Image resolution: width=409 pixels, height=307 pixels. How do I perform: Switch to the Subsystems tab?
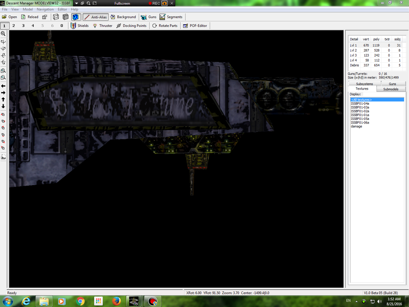364,84
